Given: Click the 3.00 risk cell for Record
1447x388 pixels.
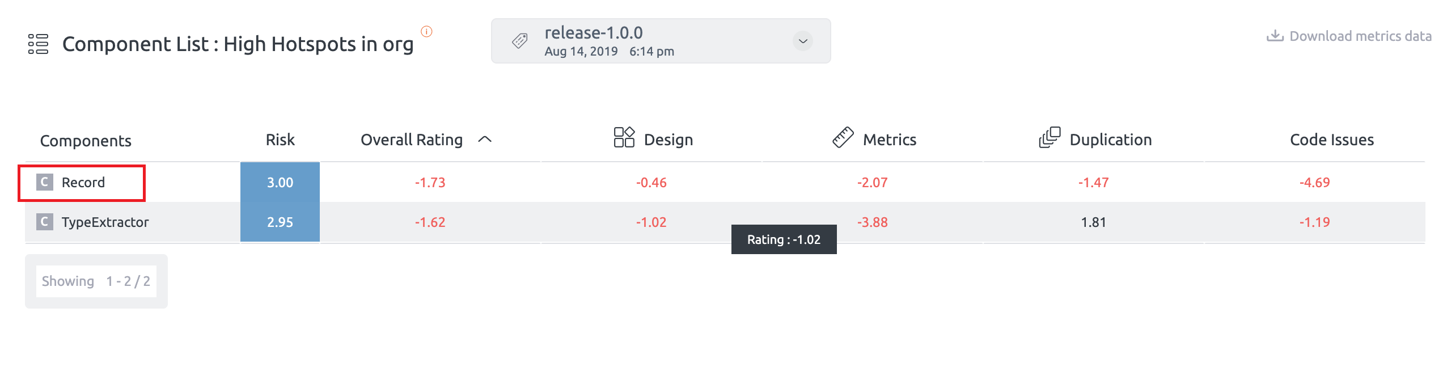Looking at the screenshot, I should coord(280,182).
